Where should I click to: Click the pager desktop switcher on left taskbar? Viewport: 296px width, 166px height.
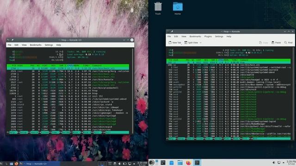(102, 164)
